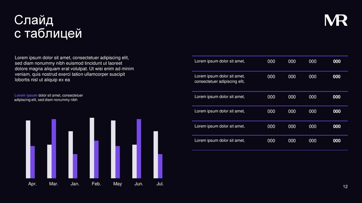This screenshot has width=362, height=203.
Task: Click the MR logo
Action: tap(336, 21)
